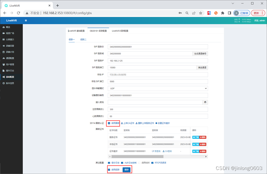The image size is (267, 174).
Task: Open browser tab search chevron
Action: (x=233, y=3)
